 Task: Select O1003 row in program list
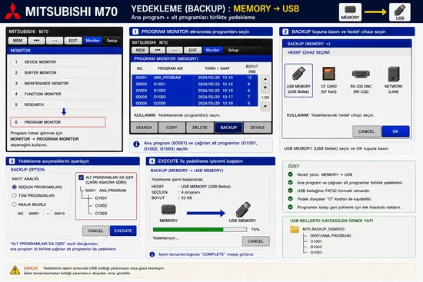(x=195, y=97)
